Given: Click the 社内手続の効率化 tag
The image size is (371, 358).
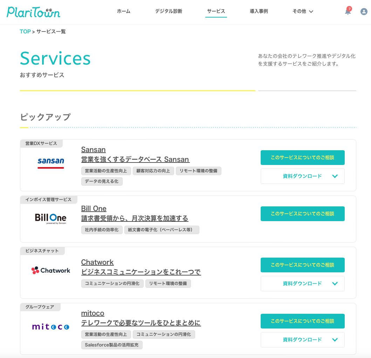Looking at the screenshot, I should pyautogui.click(x=102, y=230).
